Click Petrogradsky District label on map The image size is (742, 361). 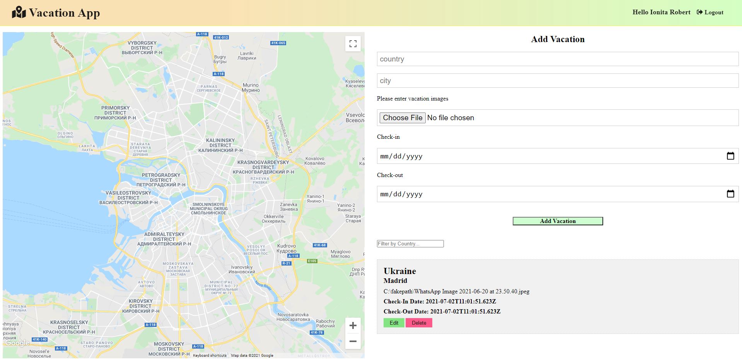pyautogui.click(x=161, y=180)
